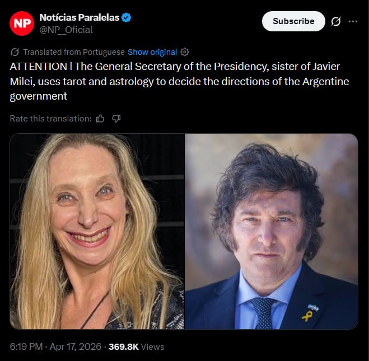This screenshot has height=361, width=369.
Task: Click the translation icon before 'Translated from Portuguese'
Action: coord(15,52)
